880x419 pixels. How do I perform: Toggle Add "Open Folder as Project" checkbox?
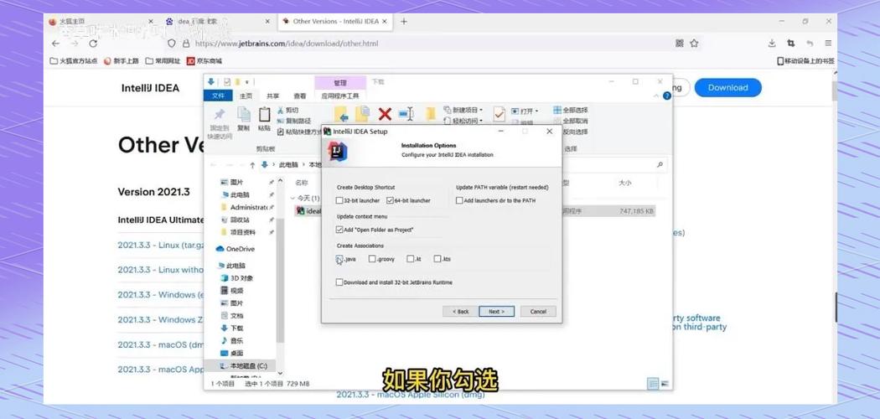click(x=339, y=230)
